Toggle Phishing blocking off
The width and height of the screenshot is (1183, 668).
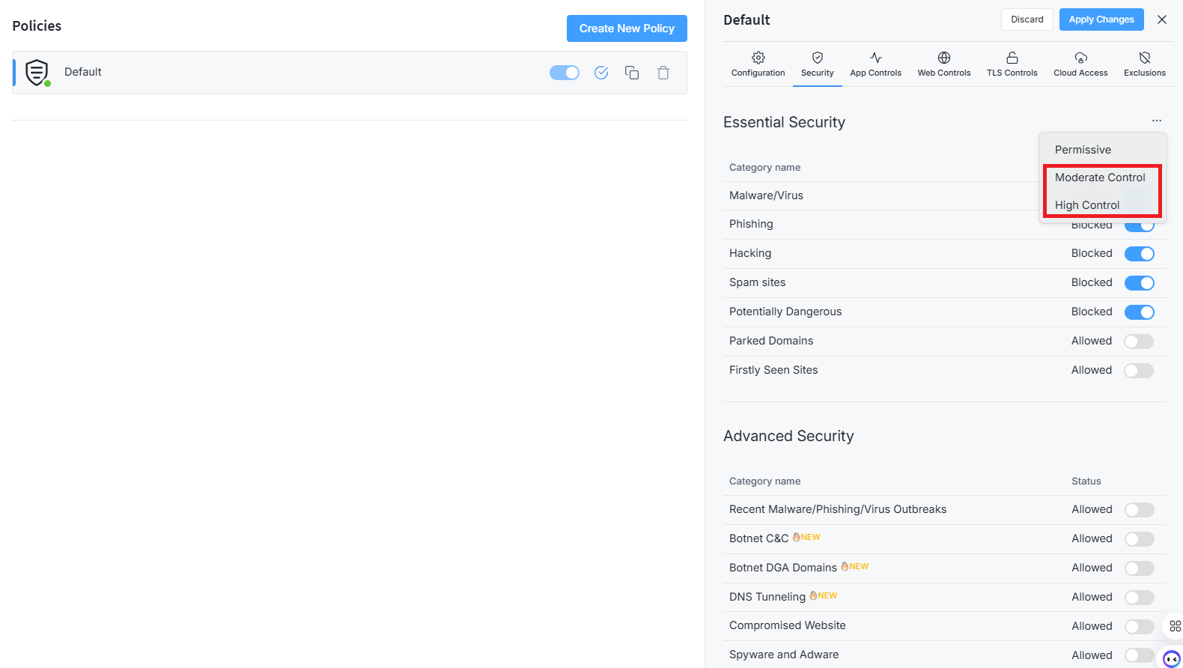tap(1139, 225)
